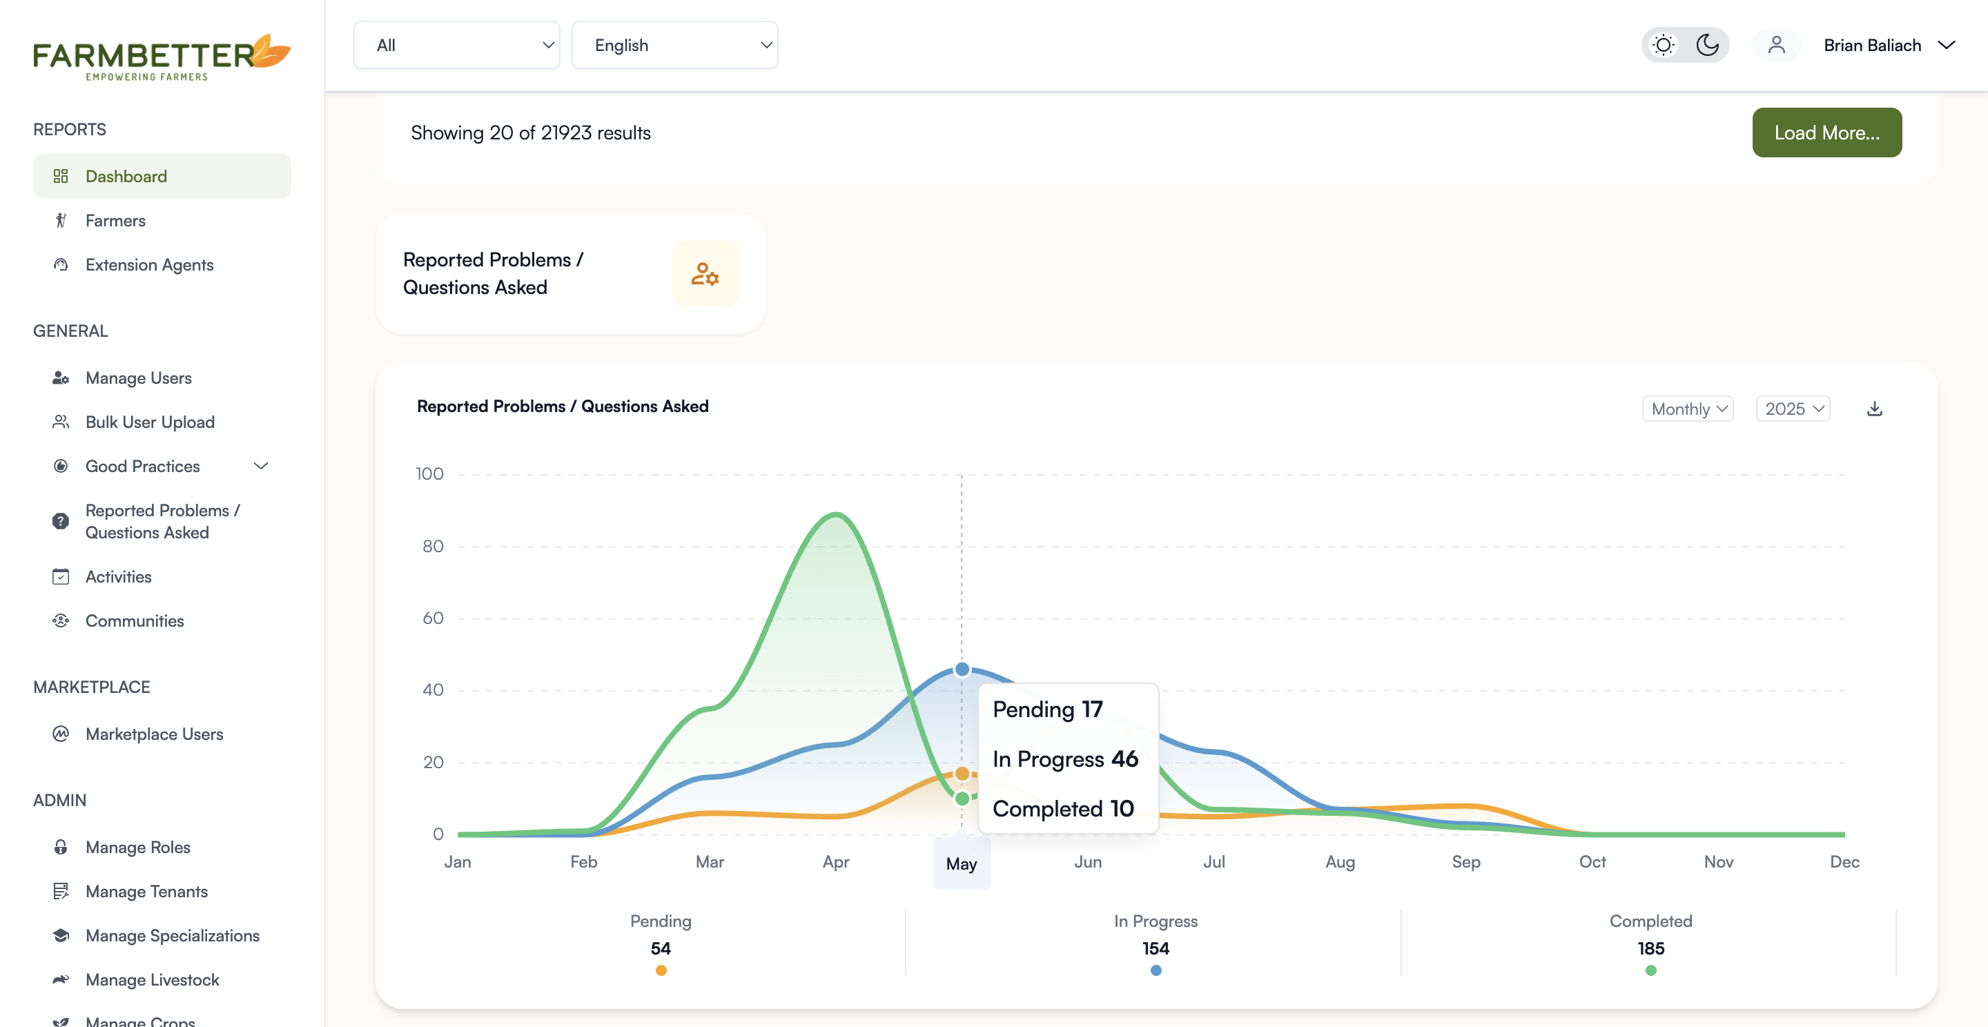The width and height of the screenshot is (1988, 1027).
Task: Switch to light mode sun toggle
Action: pyautogui.click(x=1663, y=45)
